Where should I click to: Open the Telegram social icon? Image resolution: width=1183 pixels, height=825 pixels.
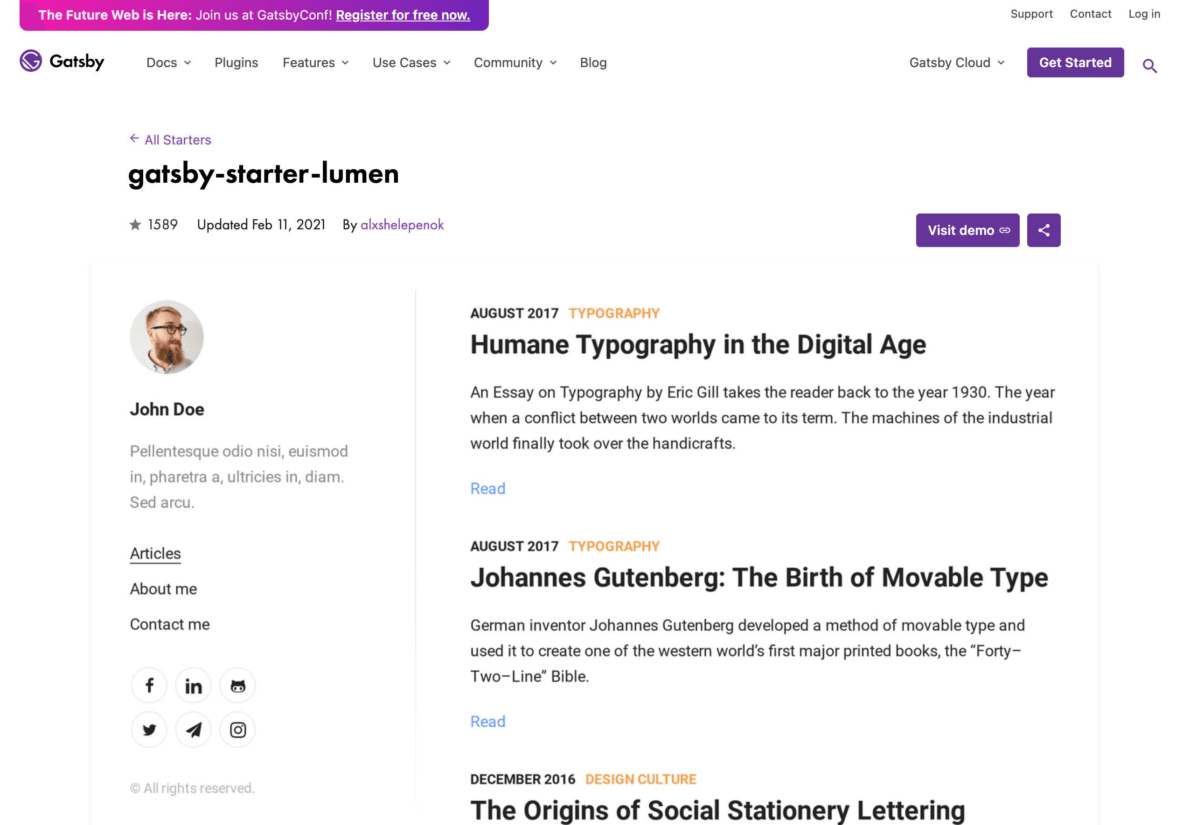[x=193, y=730]
